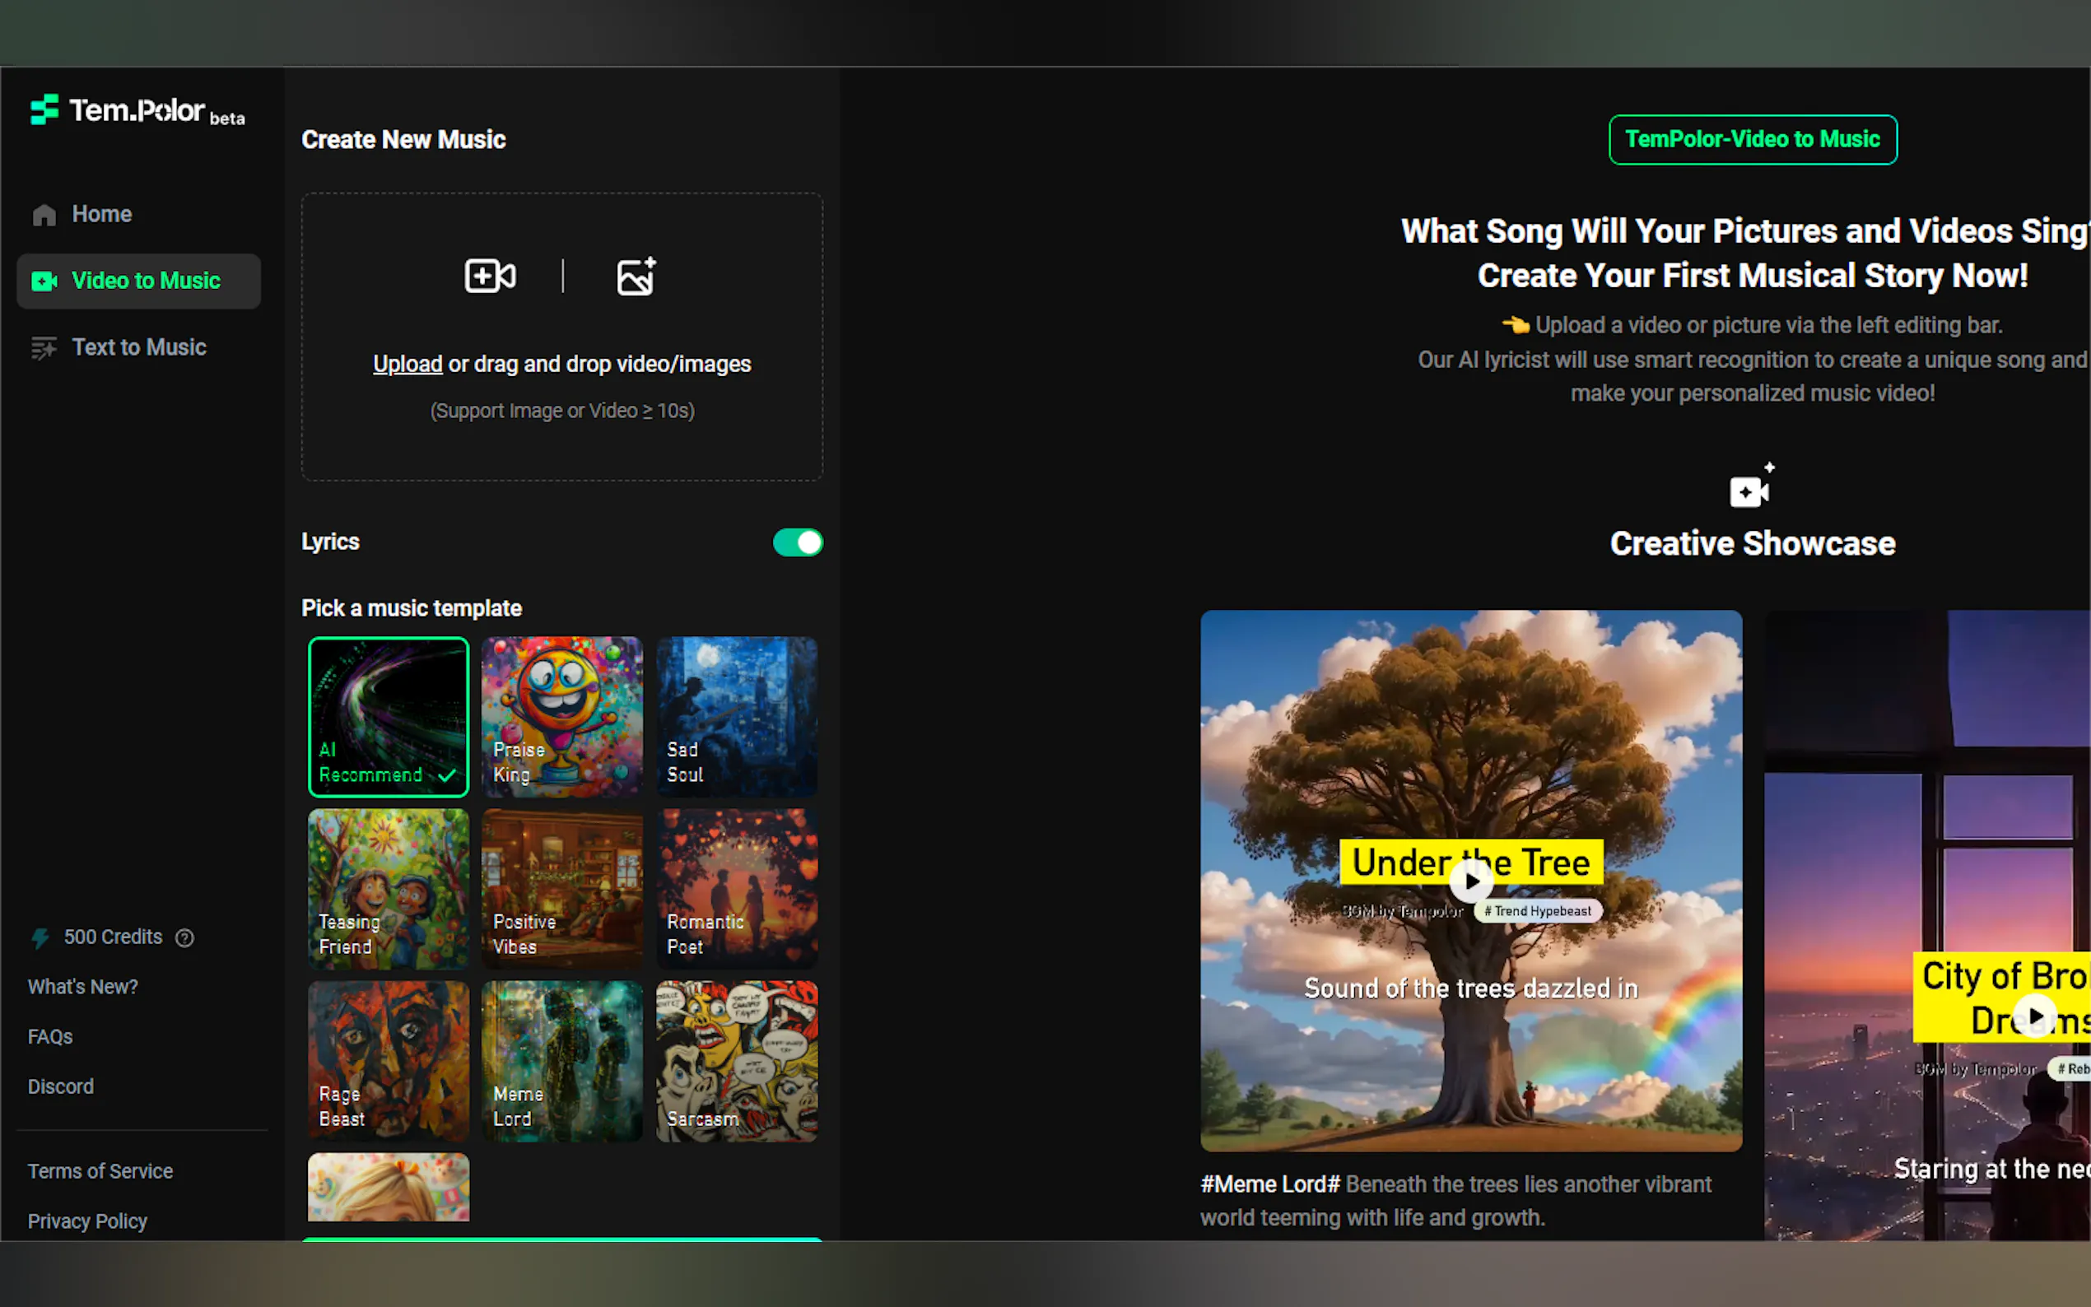2091x1307 pixels.
Task: Click the Text to Music sidebar icon
Action: [x=44, y=347]
